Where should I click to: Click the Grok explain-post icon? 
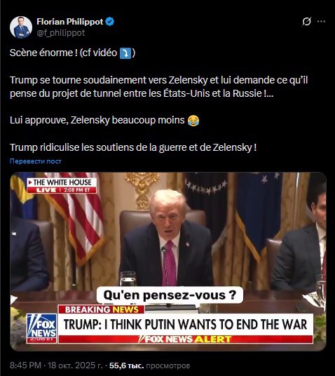click(306, 22)
